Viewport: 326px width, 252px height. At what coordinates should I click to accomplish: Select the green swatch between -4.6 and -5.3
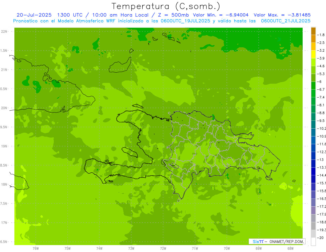coord(313,70)
